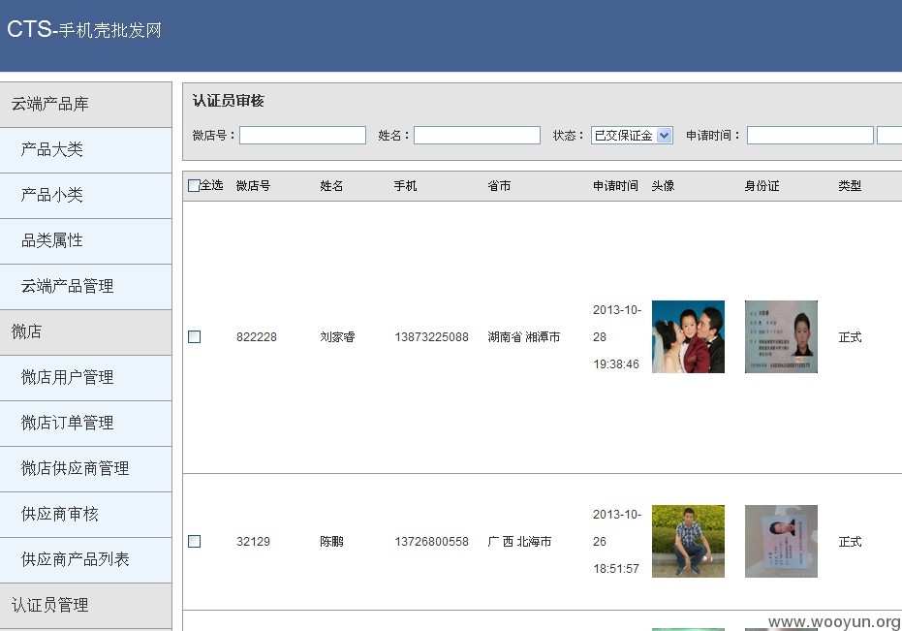
Task: Check the box for row 822228
Action: pos(195,336)
